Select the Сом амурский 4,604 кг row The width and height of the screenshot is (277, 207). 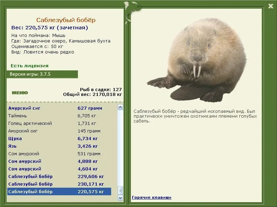tap(59, 169)
